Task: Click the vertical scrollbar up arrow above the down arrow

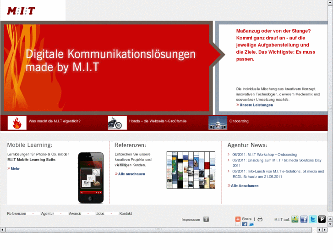Action: [330, 219]
